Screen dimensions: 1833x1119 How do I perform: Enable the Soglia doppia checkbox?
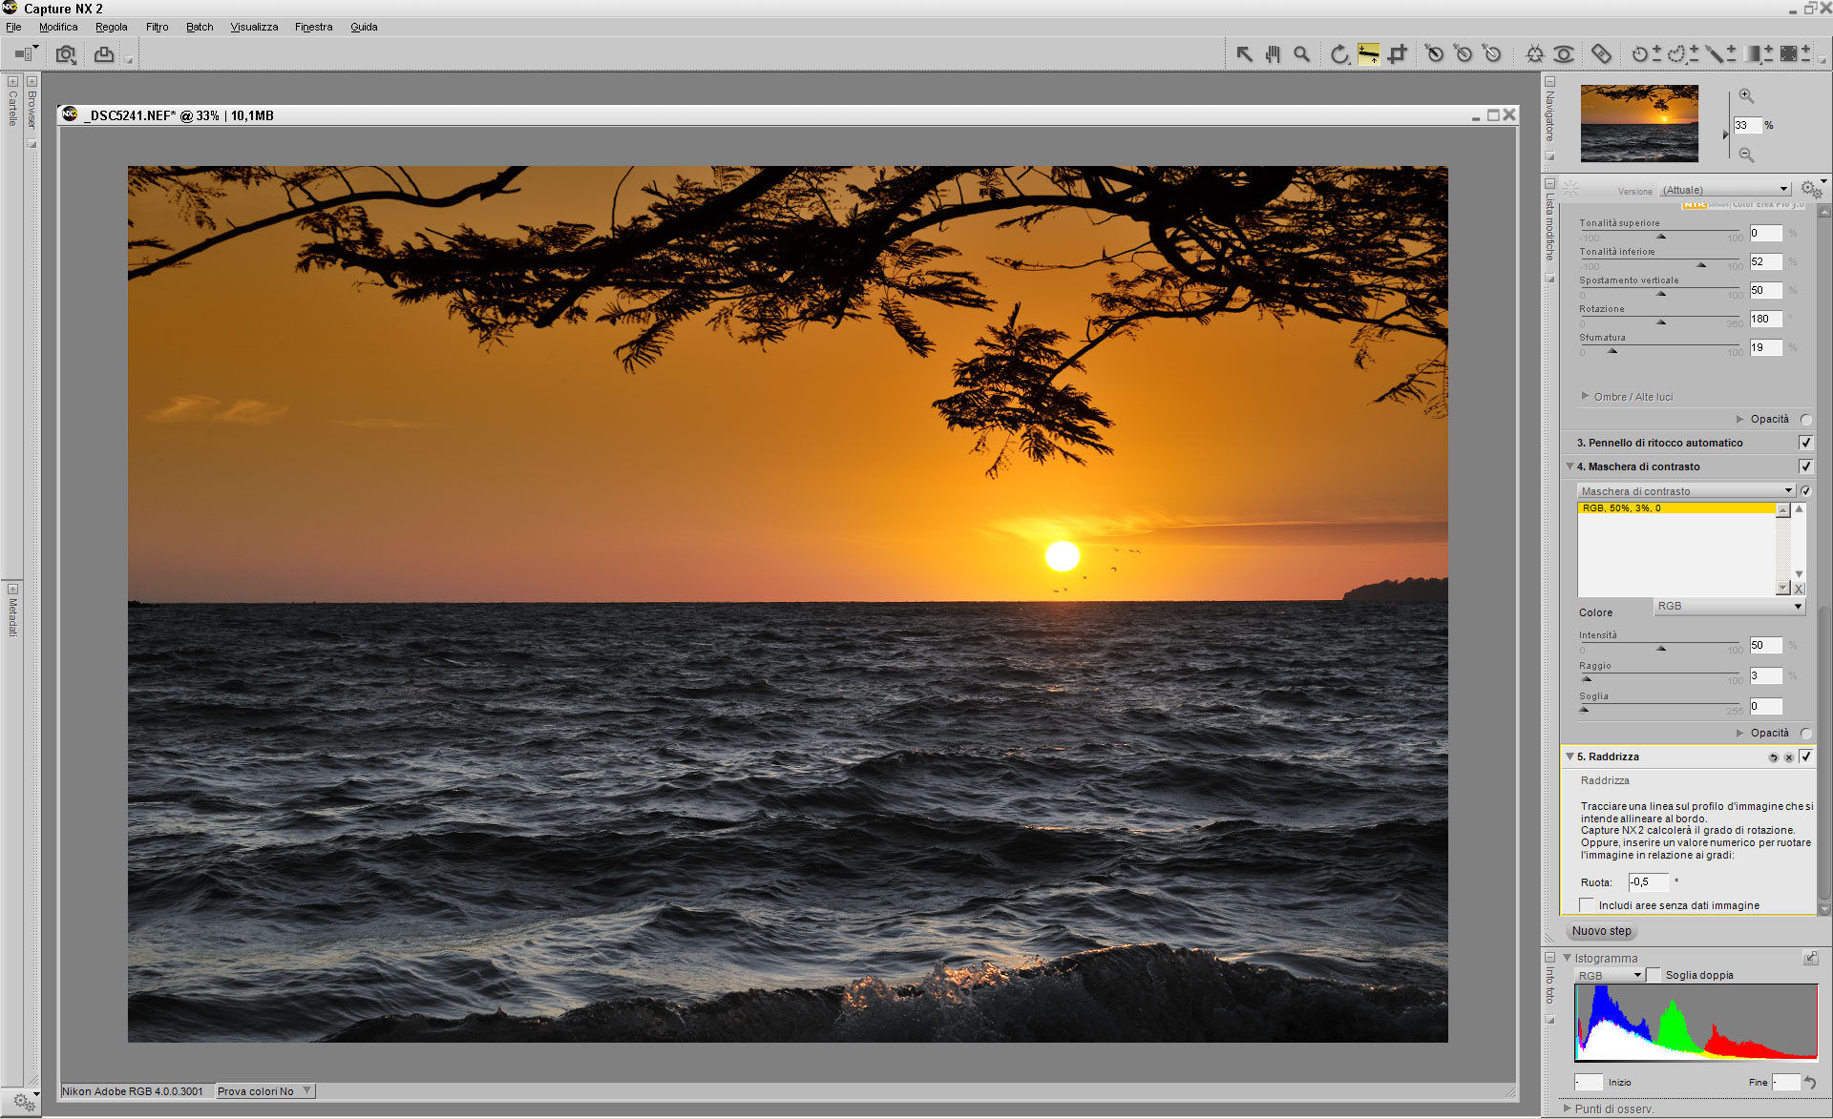point(1654,975)
